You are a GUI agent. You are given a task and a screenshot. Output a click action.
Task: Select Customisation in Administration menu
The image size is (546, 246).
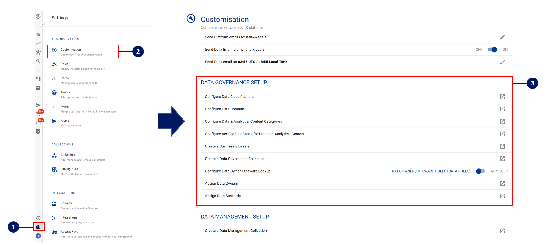[x=71, y=50]
